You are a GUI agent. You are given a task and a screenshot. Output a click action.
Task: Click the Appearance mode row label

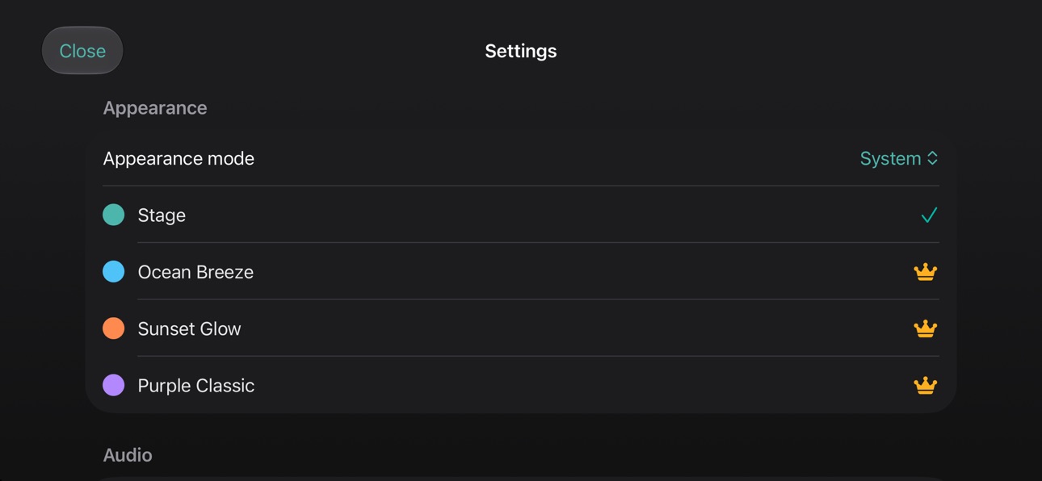pos(179,158)
